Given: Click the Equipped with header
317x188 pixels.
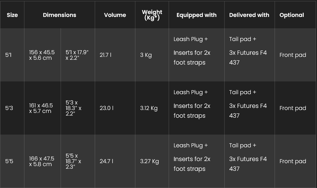Looking at the screenshot, I should (197, 15).
